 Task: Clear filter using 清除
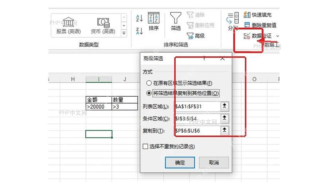[x=196, y=15]
